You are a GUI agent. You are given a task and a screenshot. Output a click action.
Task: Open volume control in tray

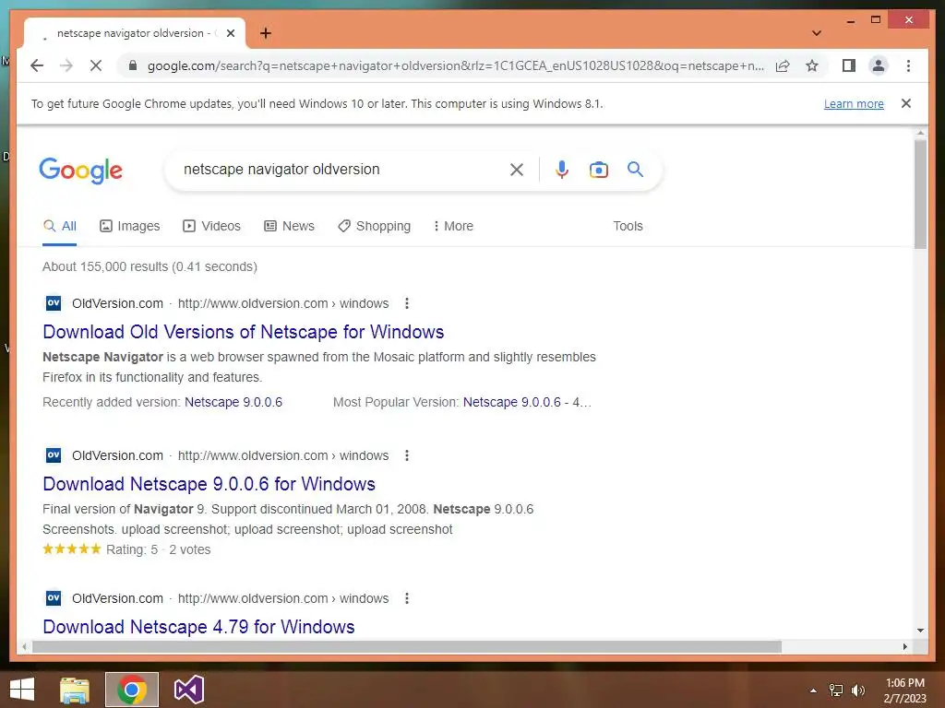(x=857, y=690)
